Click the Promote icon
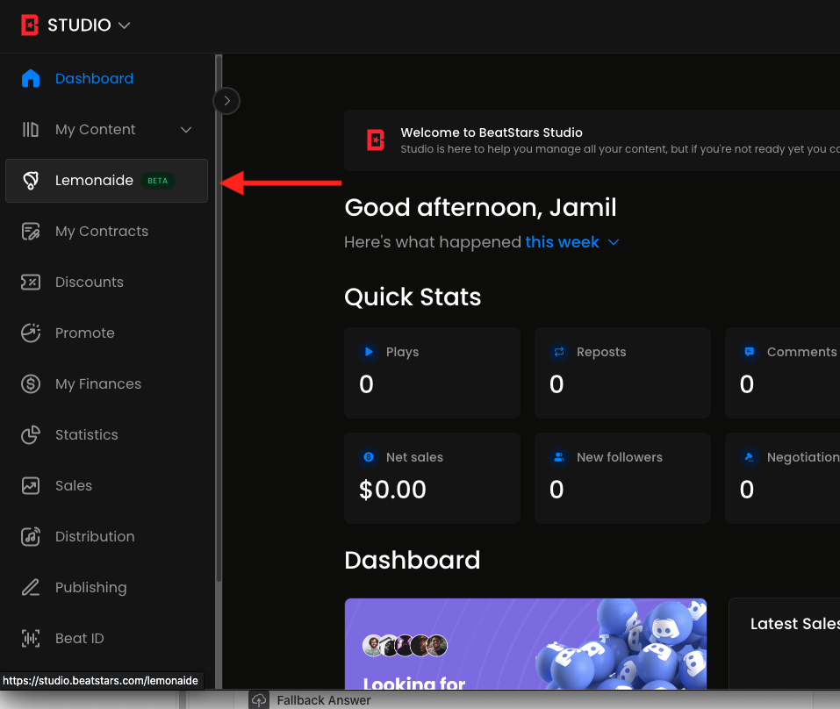Viewport: 840px width, 709px height. [x=31, y=333]
